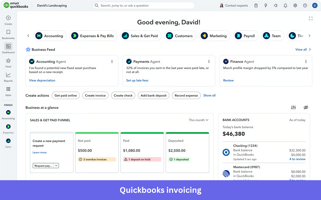Click David's Landscaping company name
Screen dimensions: 321x200
(x=52, y=5)
